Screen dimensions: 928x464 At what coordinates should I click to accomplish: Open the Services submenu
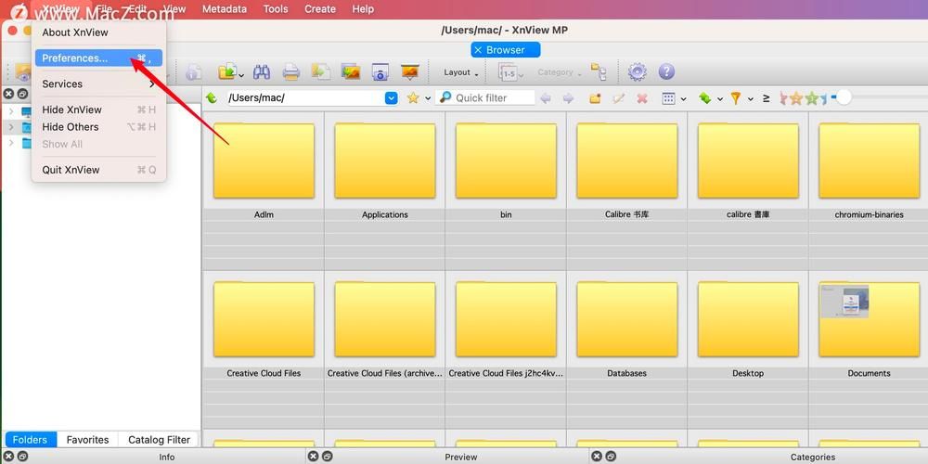pyautogui.click(x=98, y=84)
